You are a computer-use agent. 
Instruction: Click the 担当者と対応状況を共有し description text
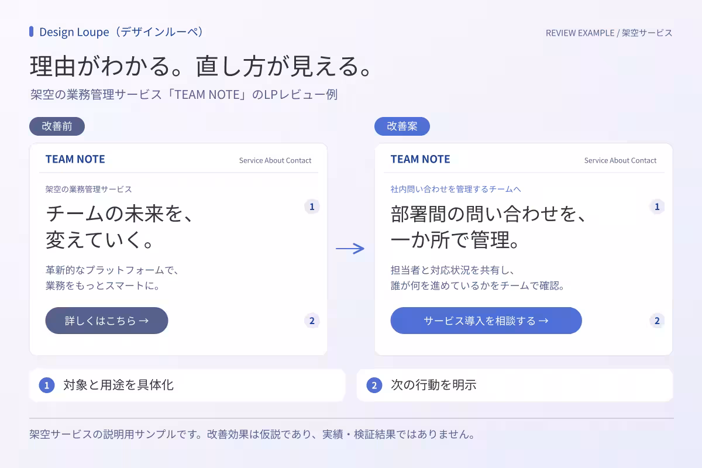point(478,278)
